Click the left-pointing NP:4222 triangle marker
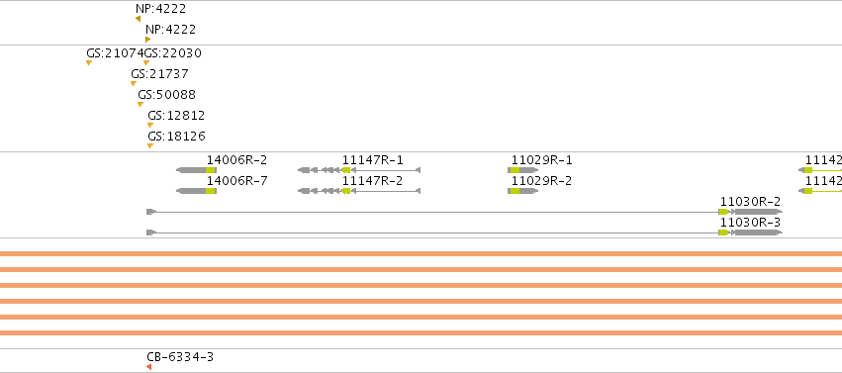This screenshot has width=842, height=373. [138, 19]
